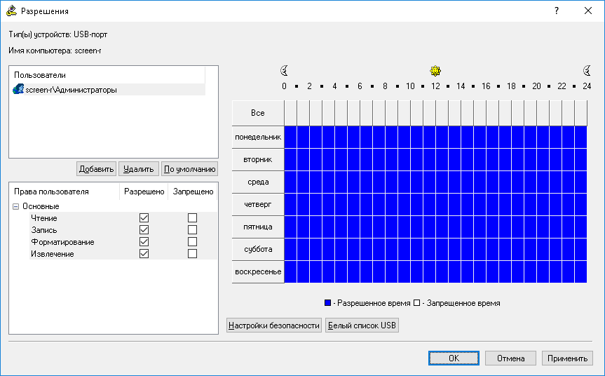Select the Администраторы user group icon
This screenshot has width=605, height=376.
tap(19, 89)
